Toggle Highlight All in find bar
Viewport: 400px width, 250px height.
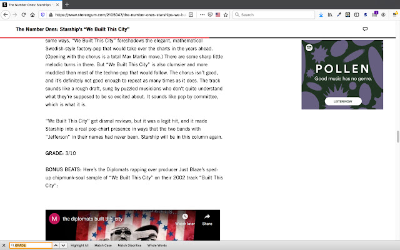pyautogui.click(x=79, y=246)
